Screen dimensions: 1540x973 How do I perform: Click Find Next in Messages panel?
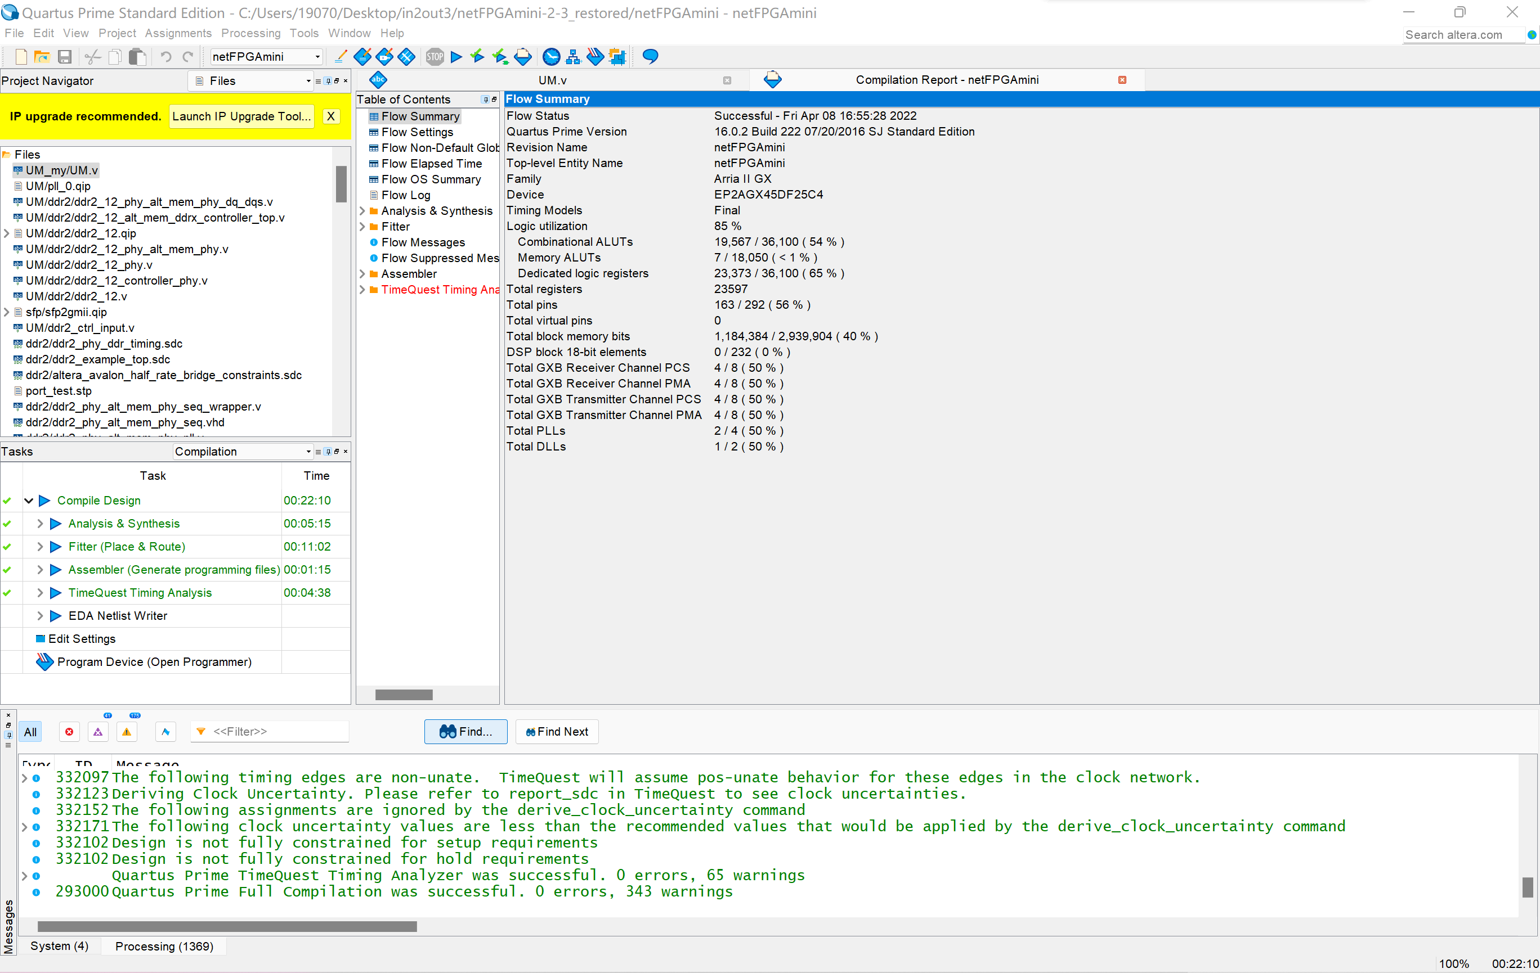coord(557,732)
